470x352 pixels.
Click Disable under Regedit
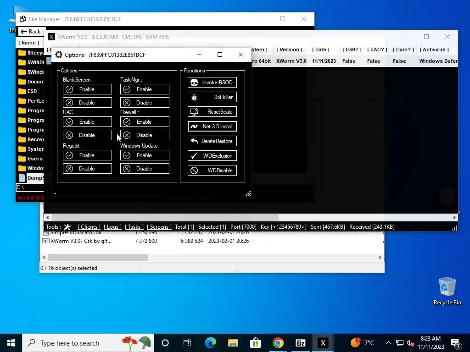tap(87, 169)
